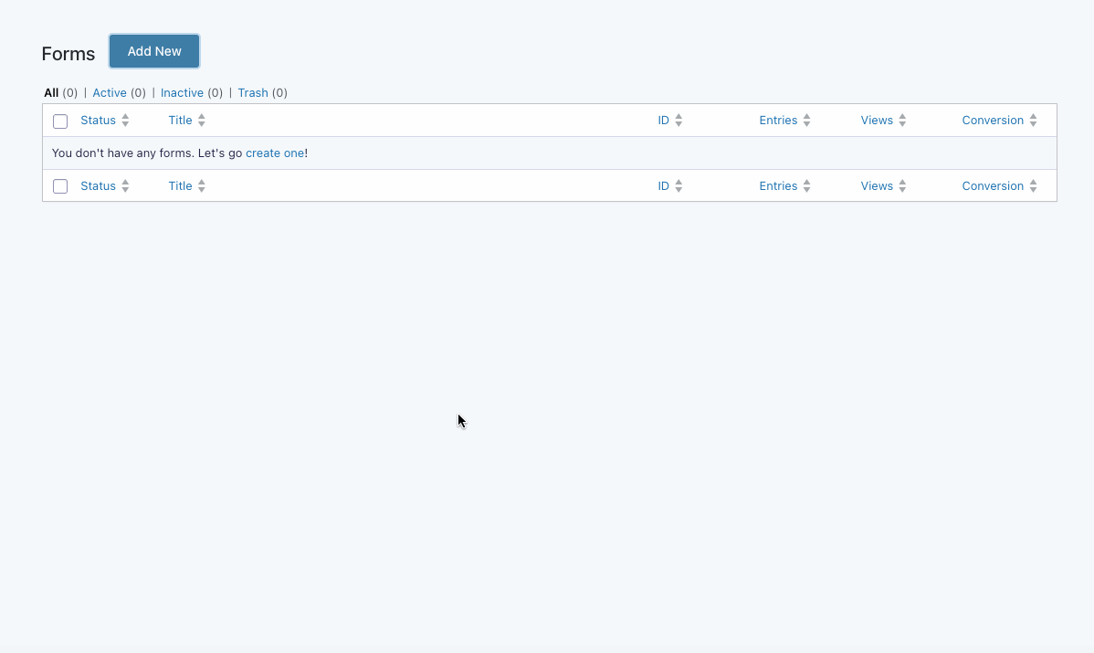The image size is (1094, 653).
Task: Click the bottom Entries sort arrow
Action: (806, 185)
